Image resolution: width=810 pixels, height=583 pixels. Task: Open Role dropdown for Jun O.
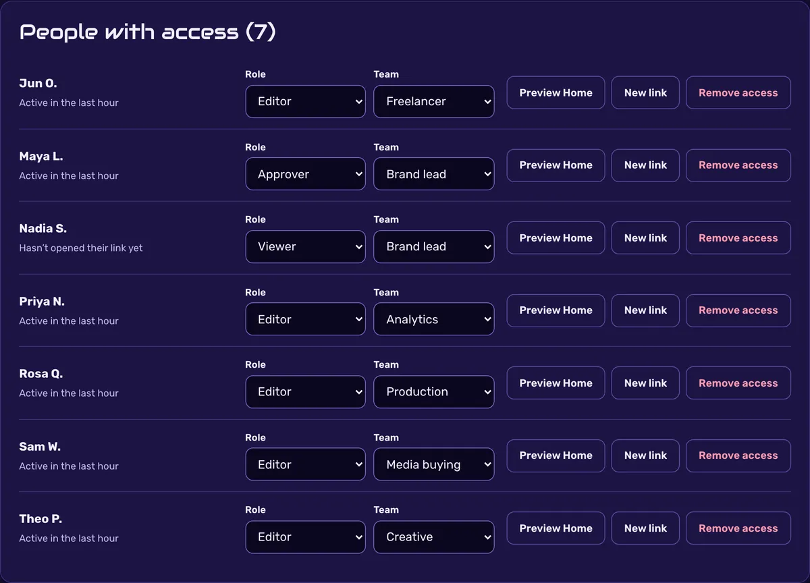[305, 101]
